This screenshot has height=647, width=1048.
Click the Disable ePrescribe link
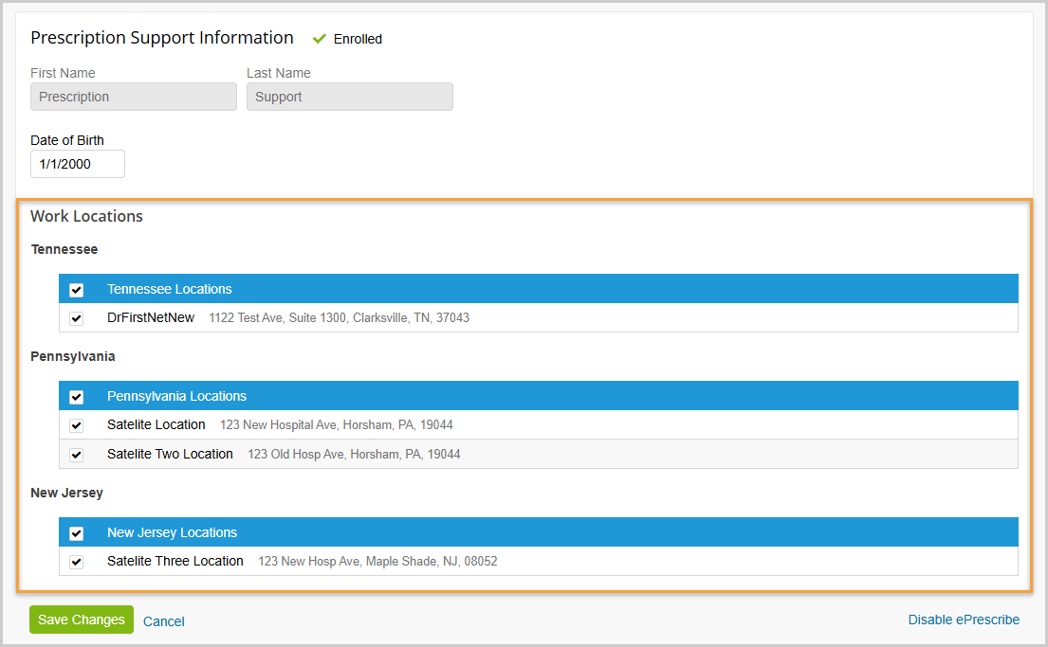(x=964, y=620)
